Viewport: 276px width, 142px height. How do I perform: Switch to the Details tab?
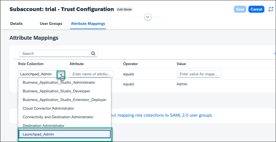click(16, 23)
